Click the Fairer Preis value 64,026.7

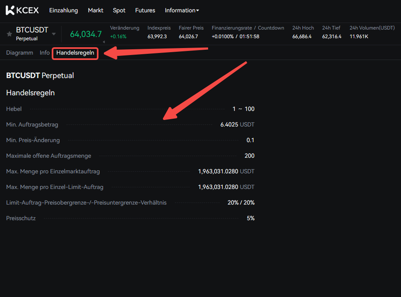pos(188,37)
